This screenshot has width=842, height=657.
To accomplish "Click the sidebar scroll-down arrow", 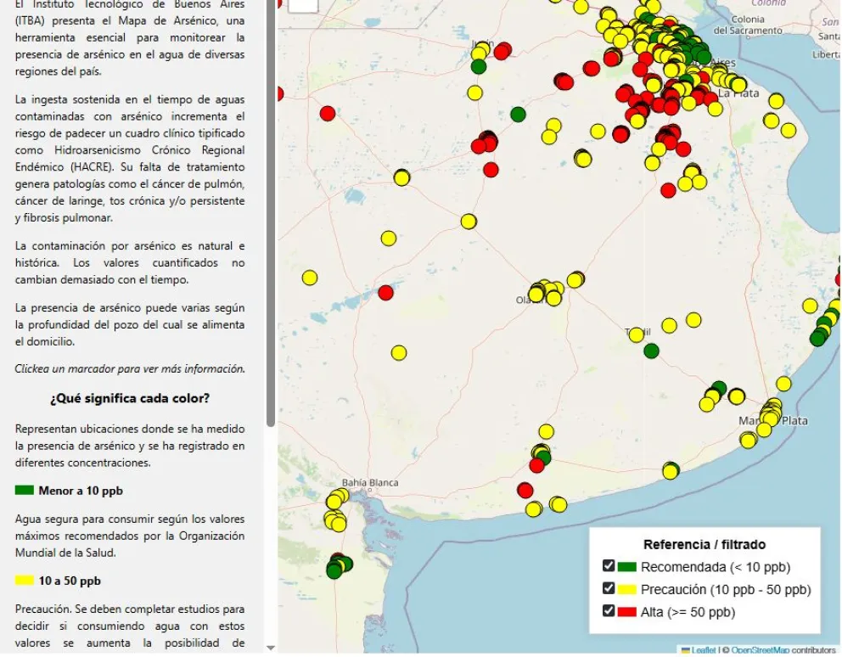I will 271,649.
